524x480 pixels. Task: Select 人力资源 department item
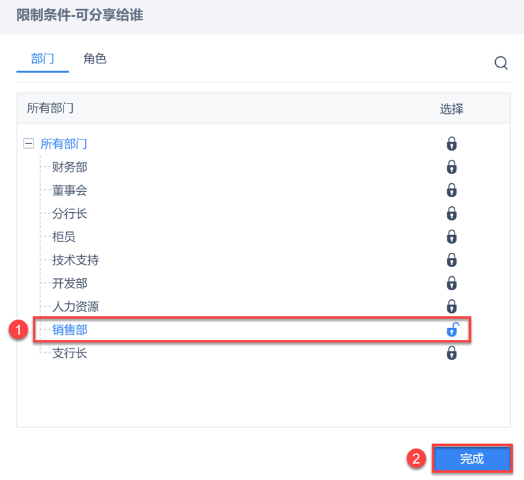tap(76, 307)
